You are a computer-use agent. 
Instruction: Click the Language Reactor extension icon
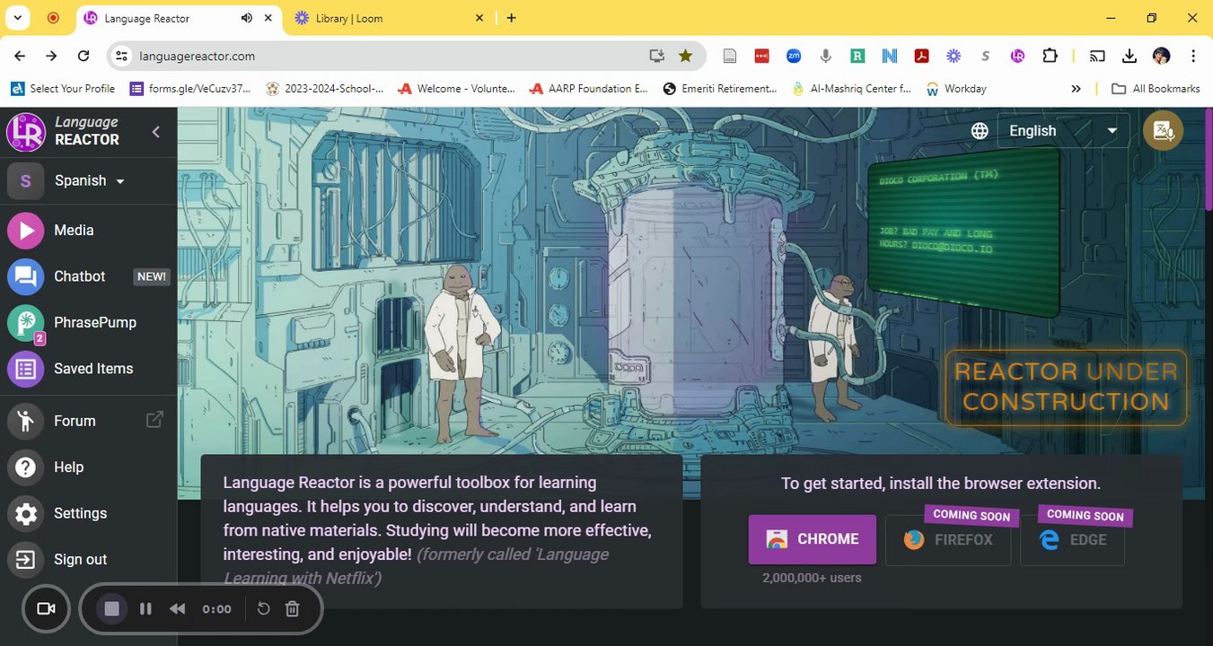click(x=1017, y=56)
